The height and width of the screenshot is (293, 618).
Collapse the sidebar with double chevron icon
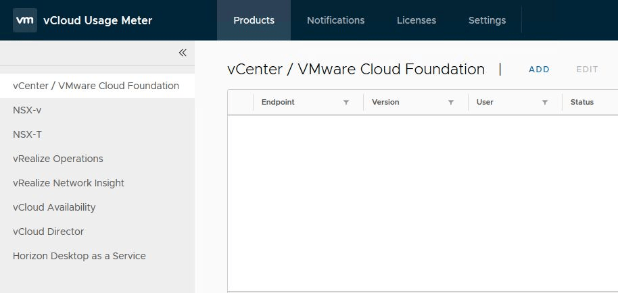(183, 53)
